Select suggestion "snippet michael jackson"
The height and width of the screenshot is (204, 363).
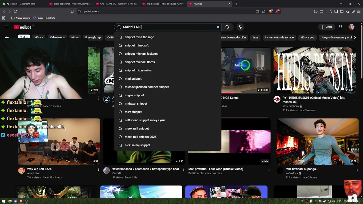coord(168,54)
